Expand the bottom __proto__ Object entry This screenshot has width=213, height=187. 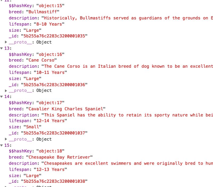6,186
